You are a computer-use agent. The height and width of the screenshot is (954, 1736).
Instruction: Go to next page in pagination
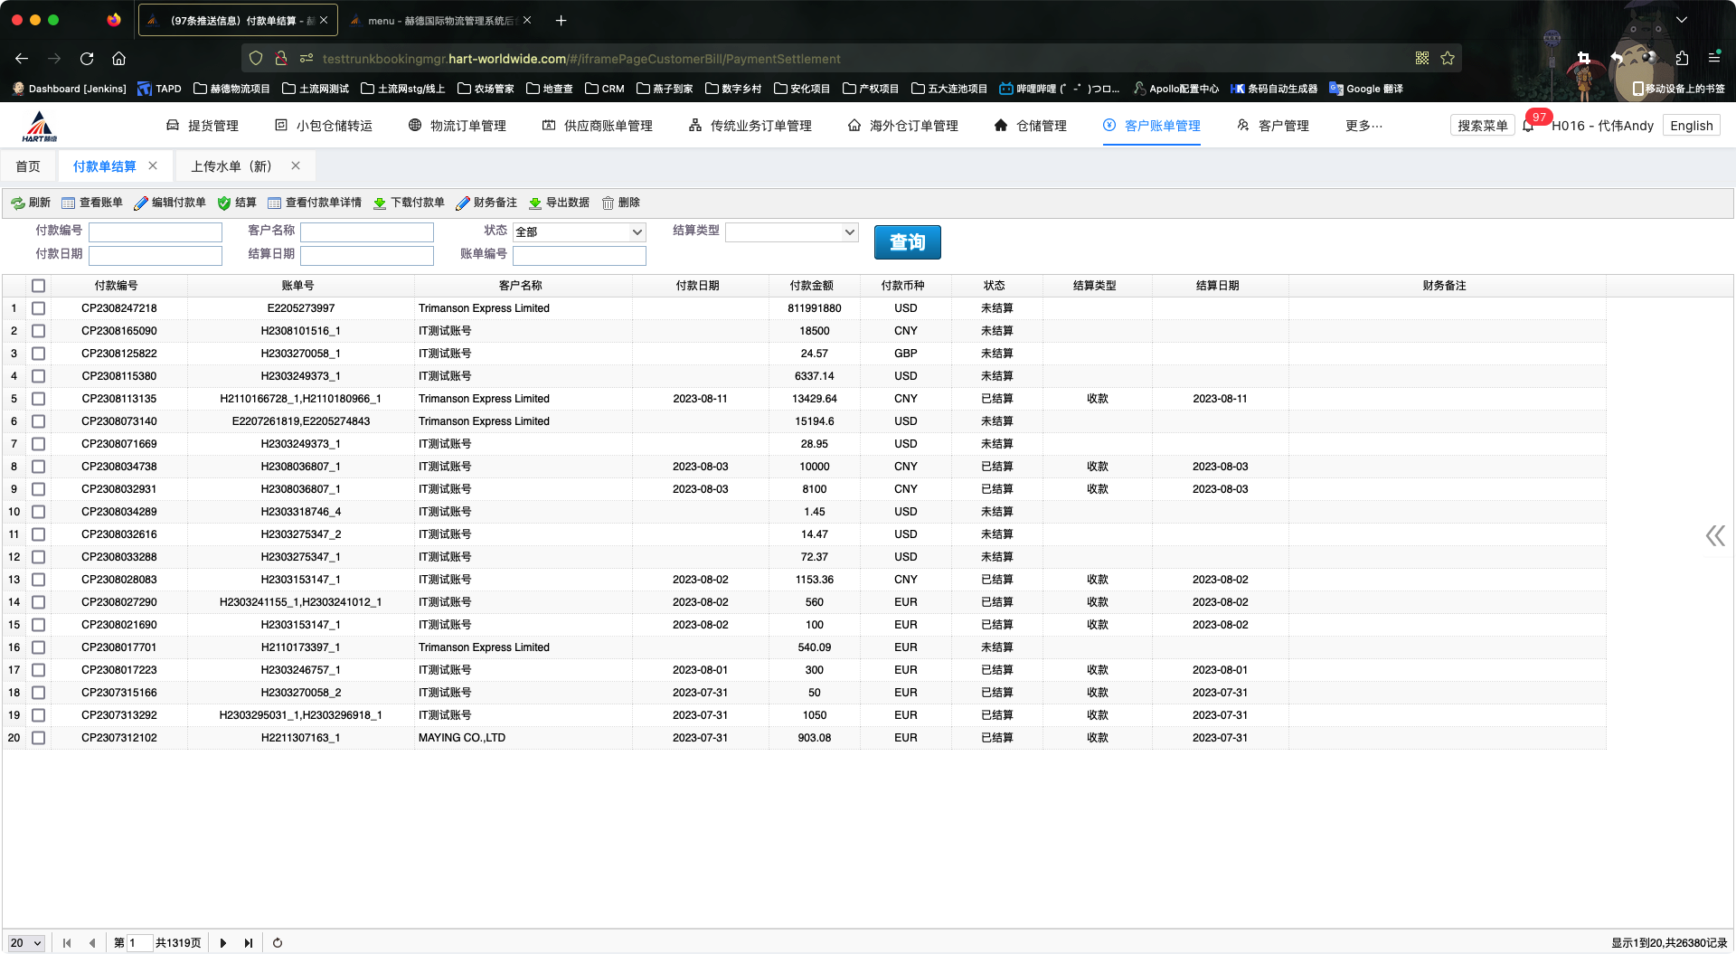coord(223,943)
